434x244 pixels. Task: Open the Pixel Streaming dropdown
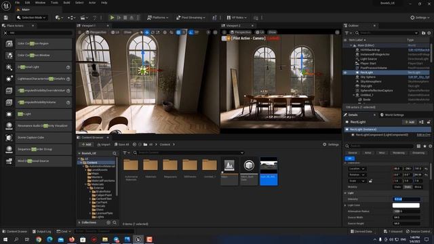click(191, 18)
